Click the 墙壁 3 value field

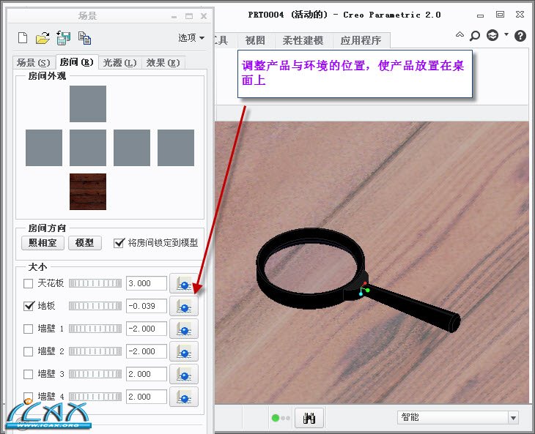(x=147, y=374)
